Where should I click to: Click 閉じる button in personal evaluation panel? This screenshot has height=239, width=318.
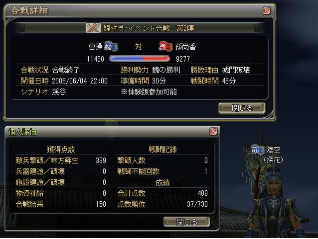pos(186,222)
